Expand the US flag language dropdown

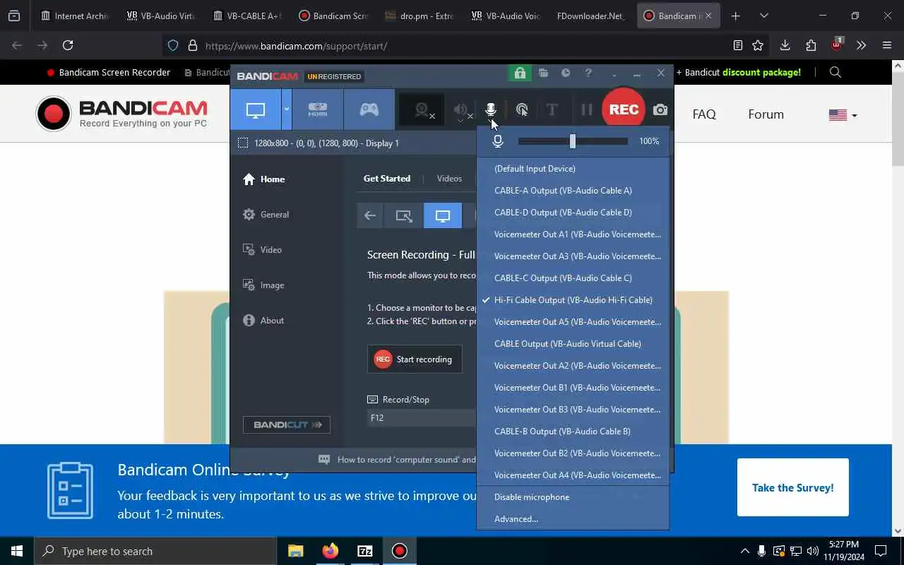tap(843, 115)
